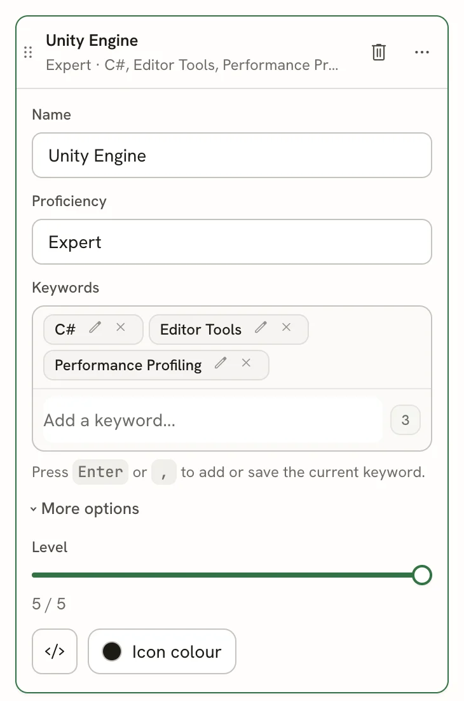This screenshot has height=701, width=464.
Task: Remove the Editor Tools keyword
Action: 286,327
